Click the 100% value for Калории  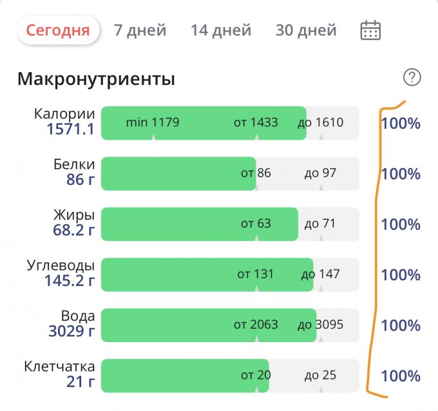401,123
